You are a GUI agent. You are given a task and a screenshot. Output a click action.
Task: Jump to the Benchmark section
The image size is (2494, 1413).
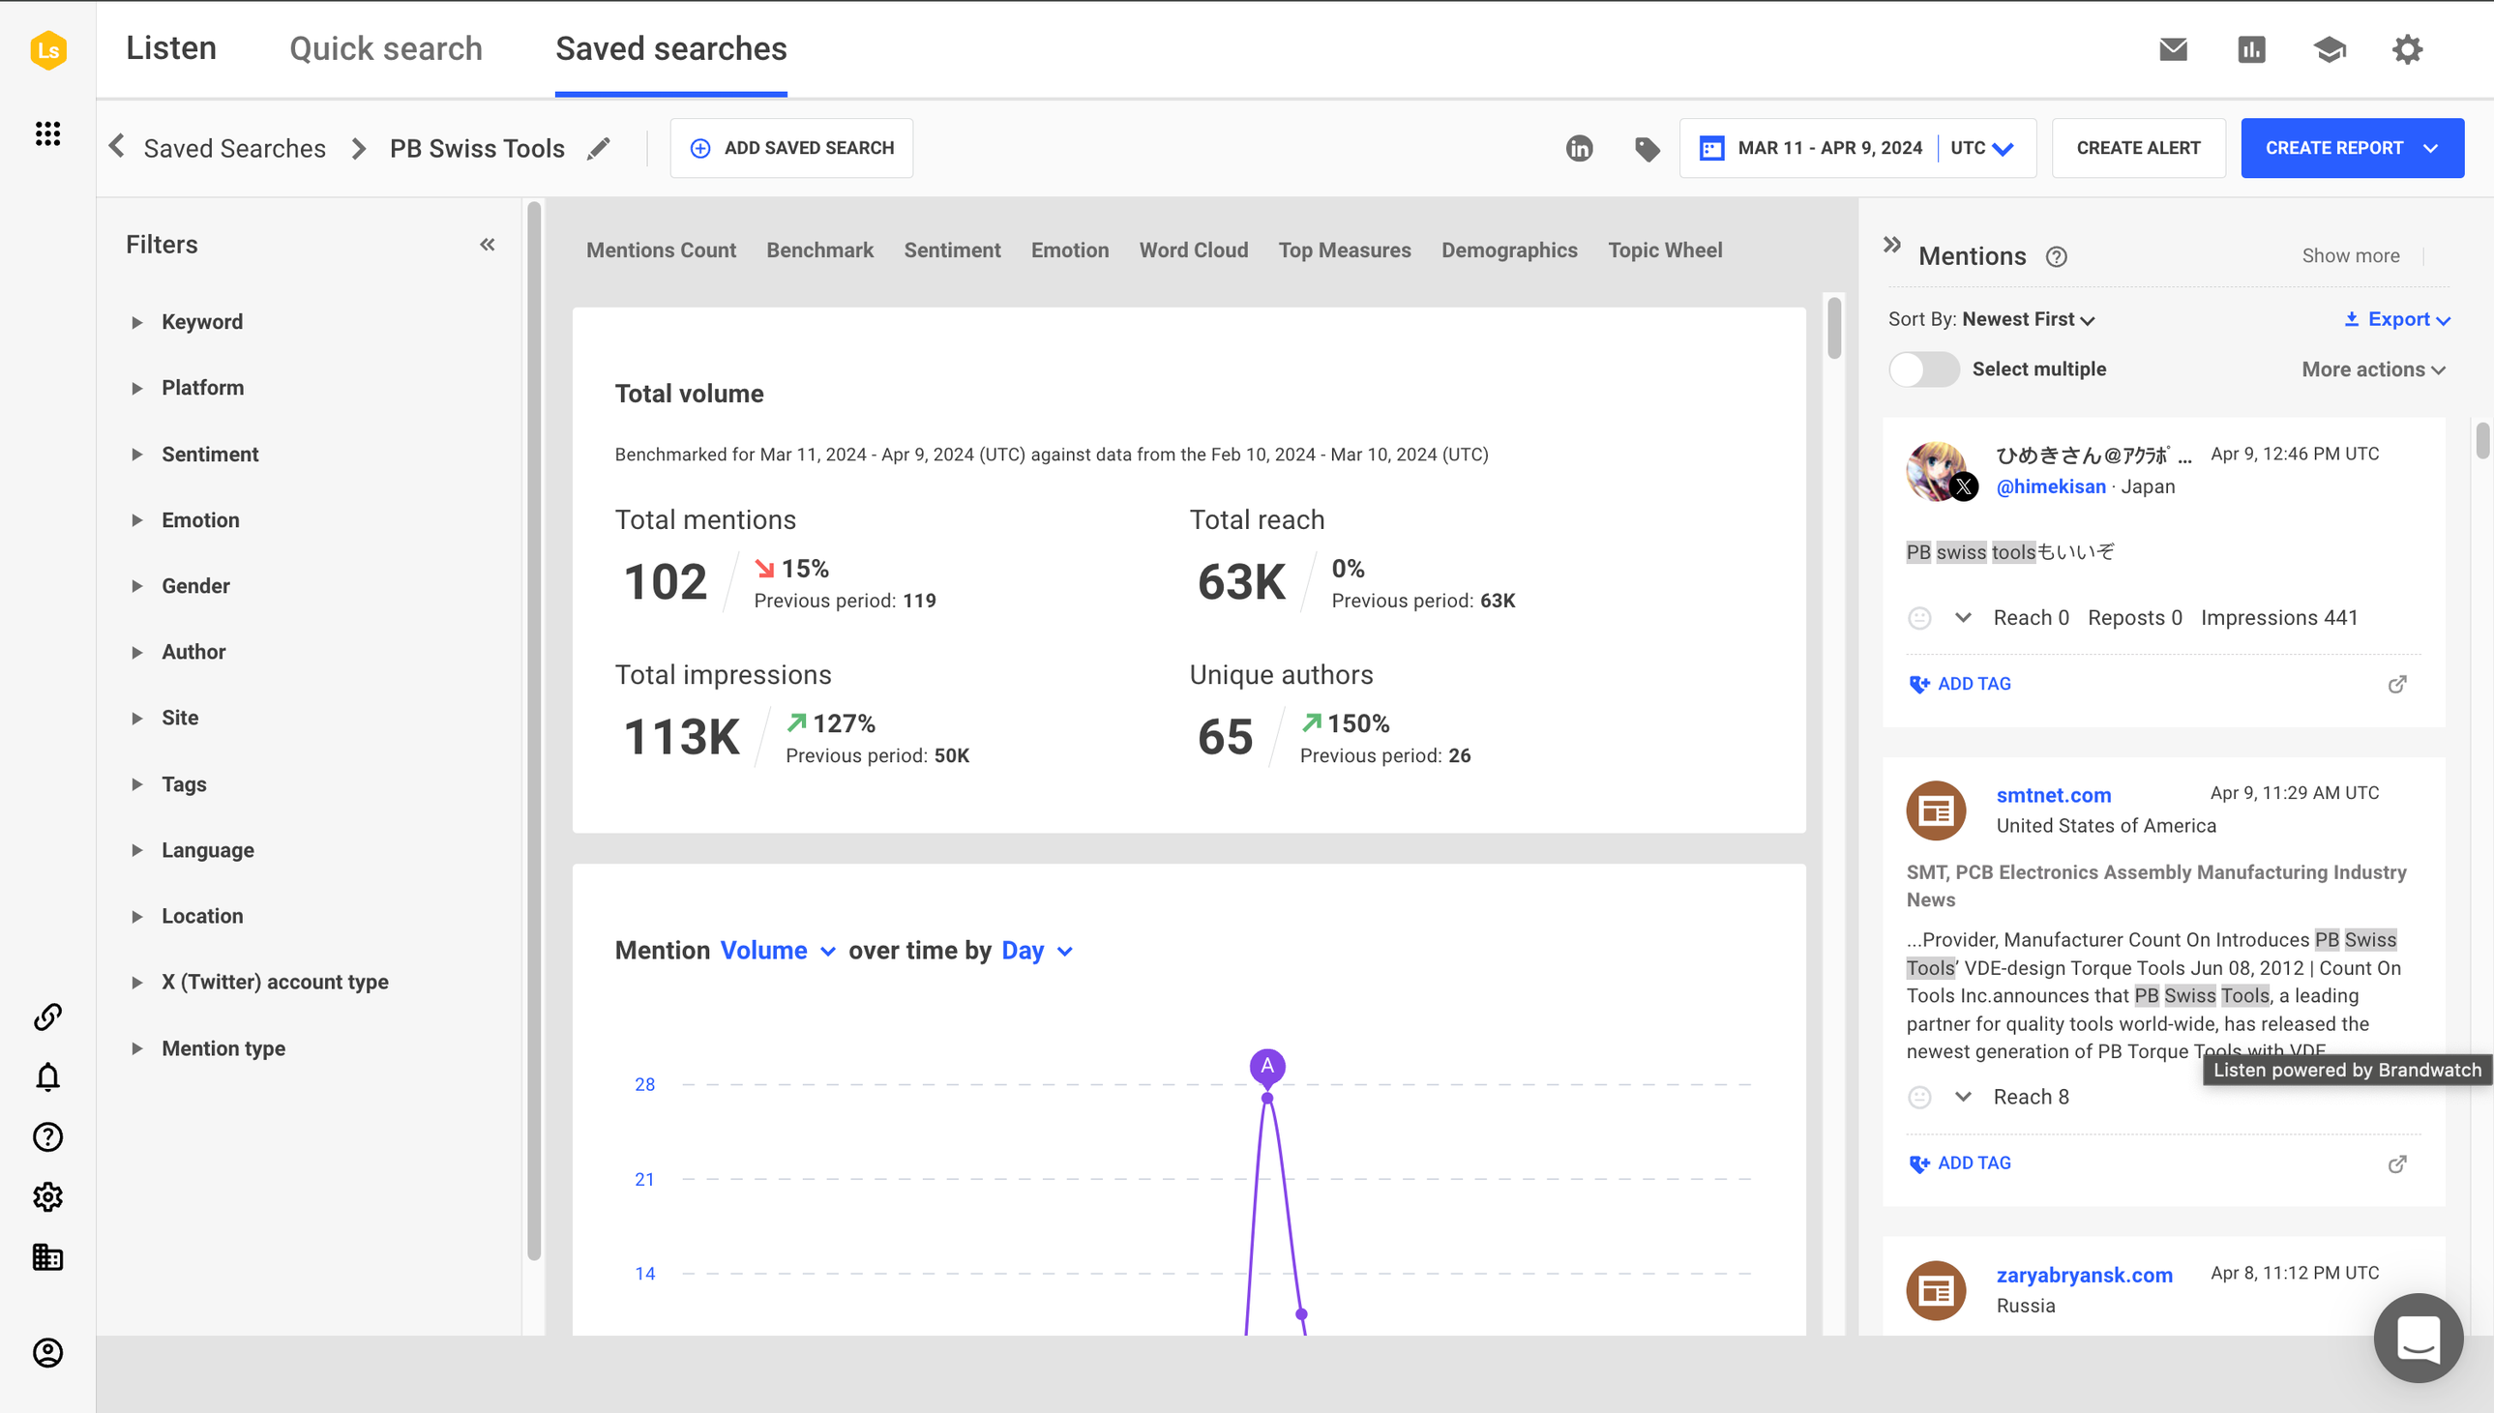point(819,250)
